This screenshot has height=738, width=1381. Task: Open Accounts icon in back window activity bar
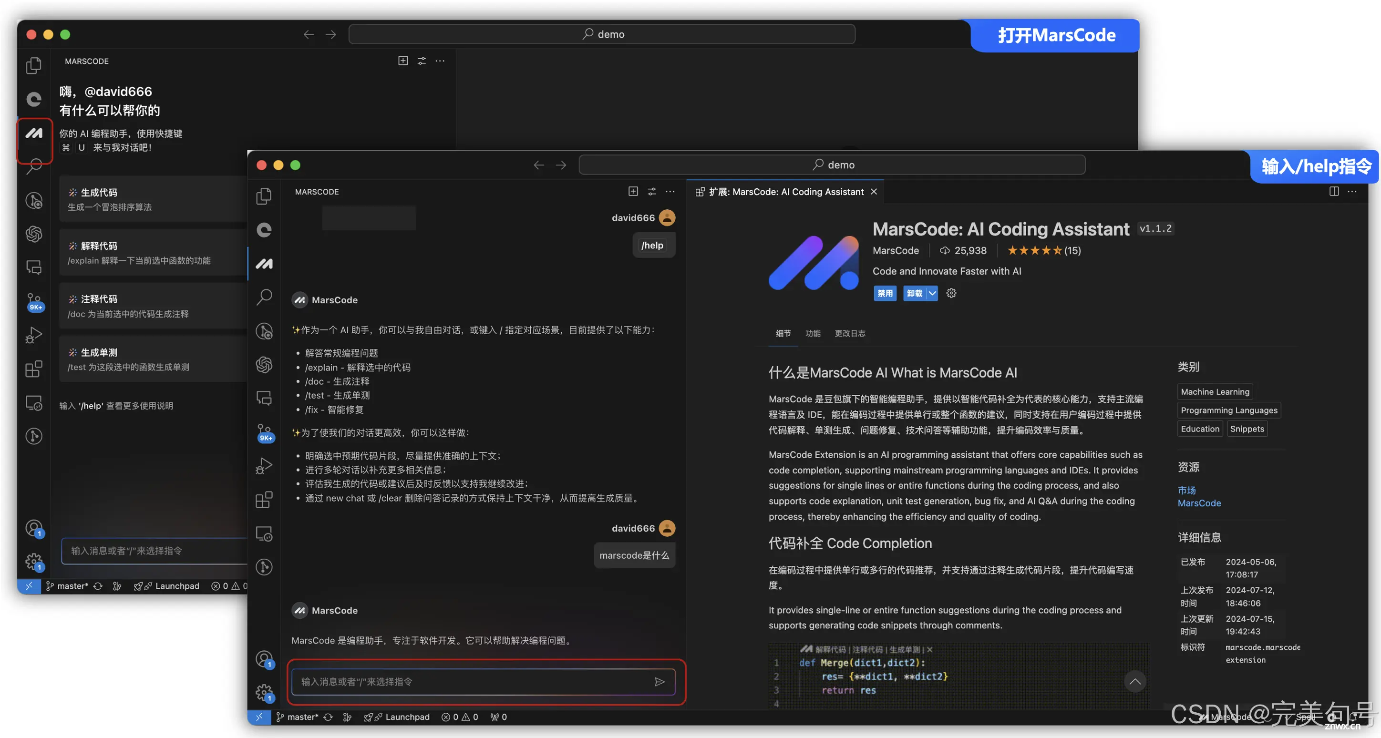point(34,528)
